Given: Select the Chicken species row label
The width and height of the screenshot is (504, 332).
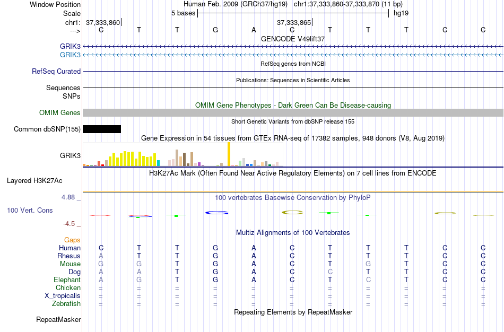Looking at the screenshot, I should click(68, 287).
